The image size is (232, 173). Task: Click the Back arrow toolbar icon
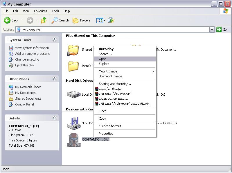point(8,20)
